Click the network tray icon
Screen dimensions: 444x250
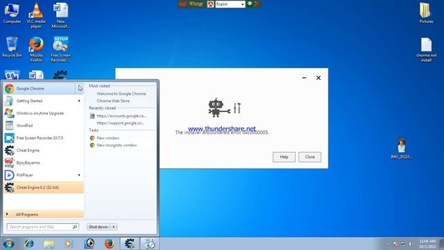coord(403,244)
